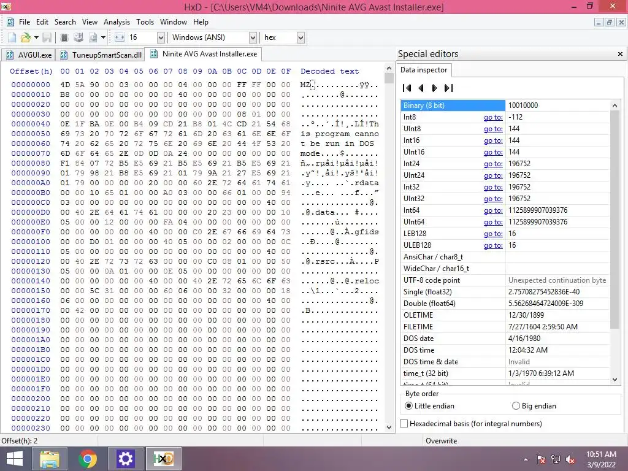
Task: Select the Data inspector tab
Action: 424,70
